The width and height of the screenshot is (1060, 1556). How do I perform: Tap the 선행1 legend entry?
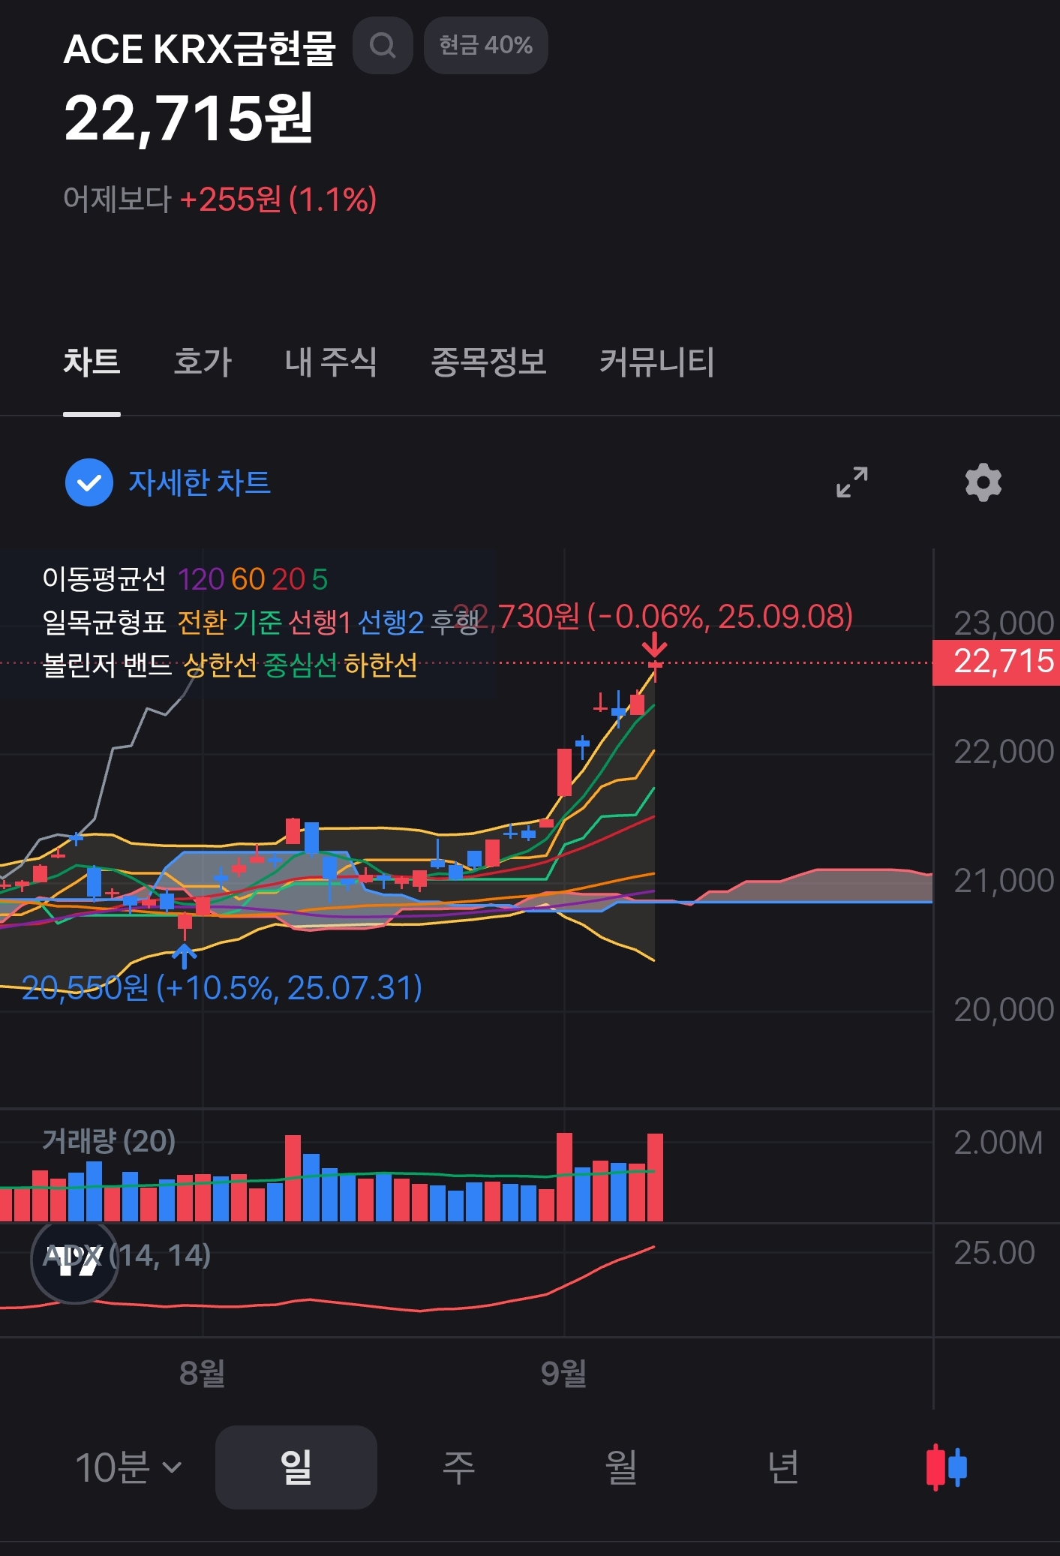(320, 622)
